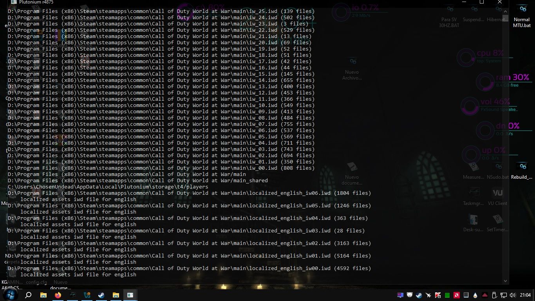Click the iw_25.iwd (139 files) line
The height and width of the screenshot is (301, 535).
tap(161, 11)
